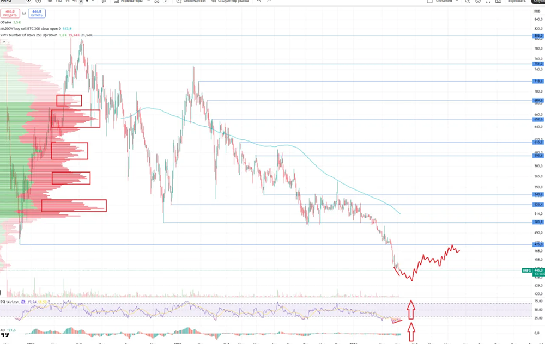Click the AO value −21,3
The height and width of the screenshot is (344, 545).
coord(11,330)
